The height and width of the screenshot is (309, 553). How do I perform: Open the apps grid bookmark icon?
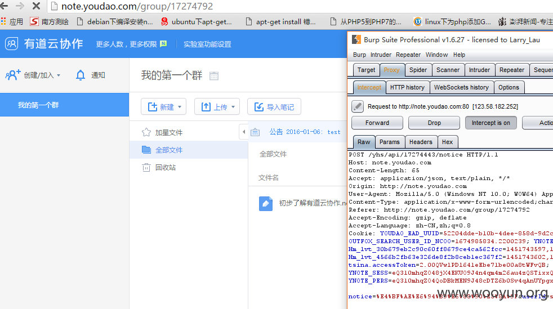3,21
